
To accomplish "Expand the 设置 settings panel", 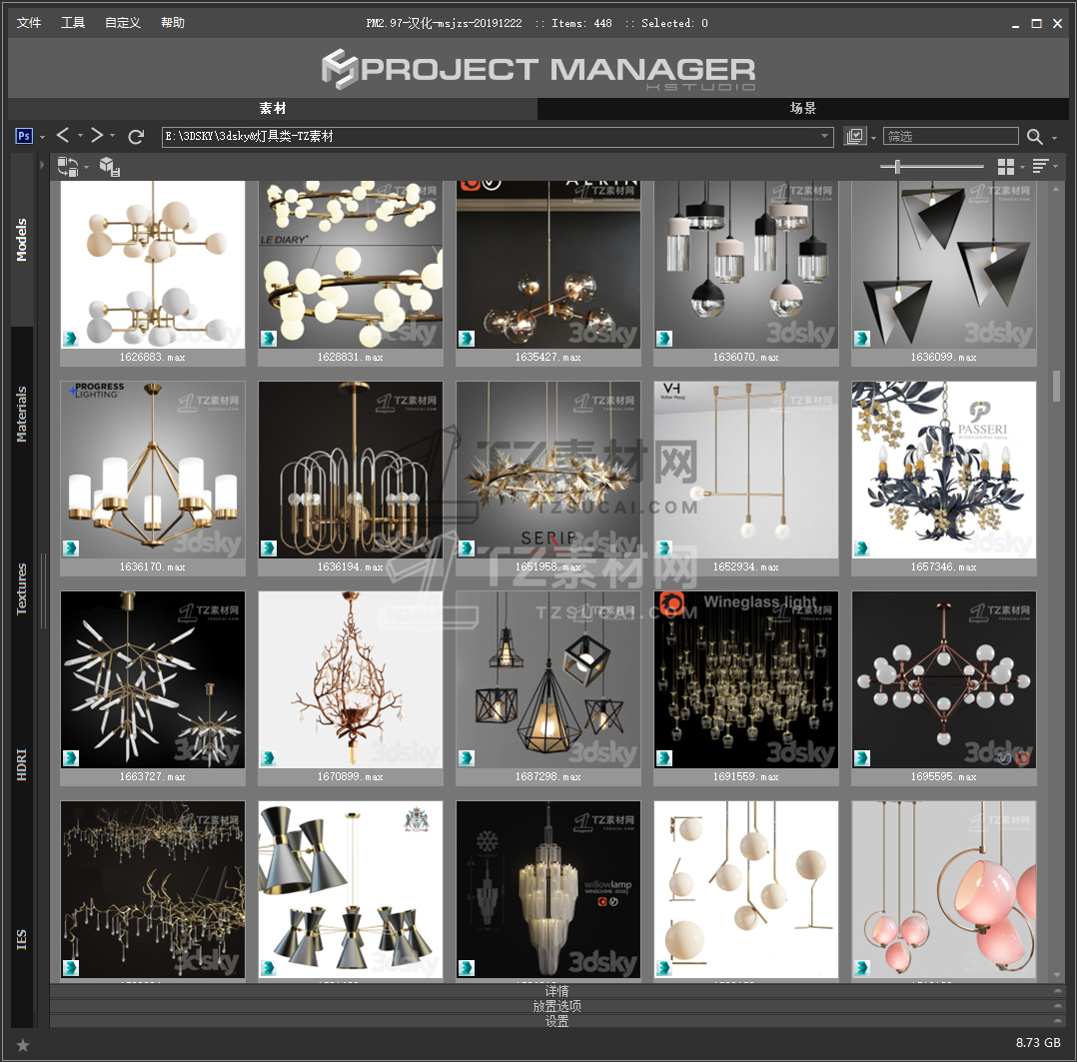I will coord(557,1021).
